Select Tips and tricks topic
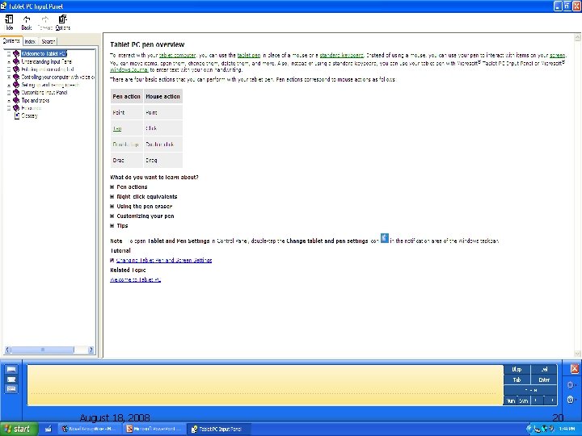The height and width of the screenshot is (436, 582). [x=36, y=100]
